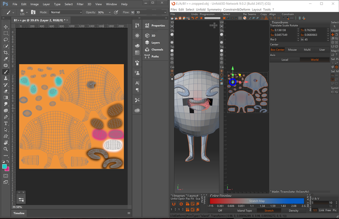This screenshot has width=339, height=219.
Task: Open the Creative Cloud Libraries panel icon
Action: coord(137,110)
